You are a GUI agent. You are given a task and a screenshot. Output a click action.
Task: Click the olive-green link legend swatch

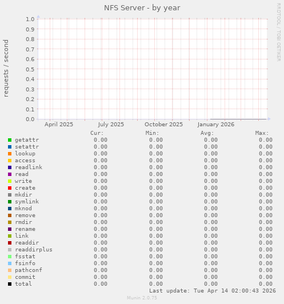point(10,236)
